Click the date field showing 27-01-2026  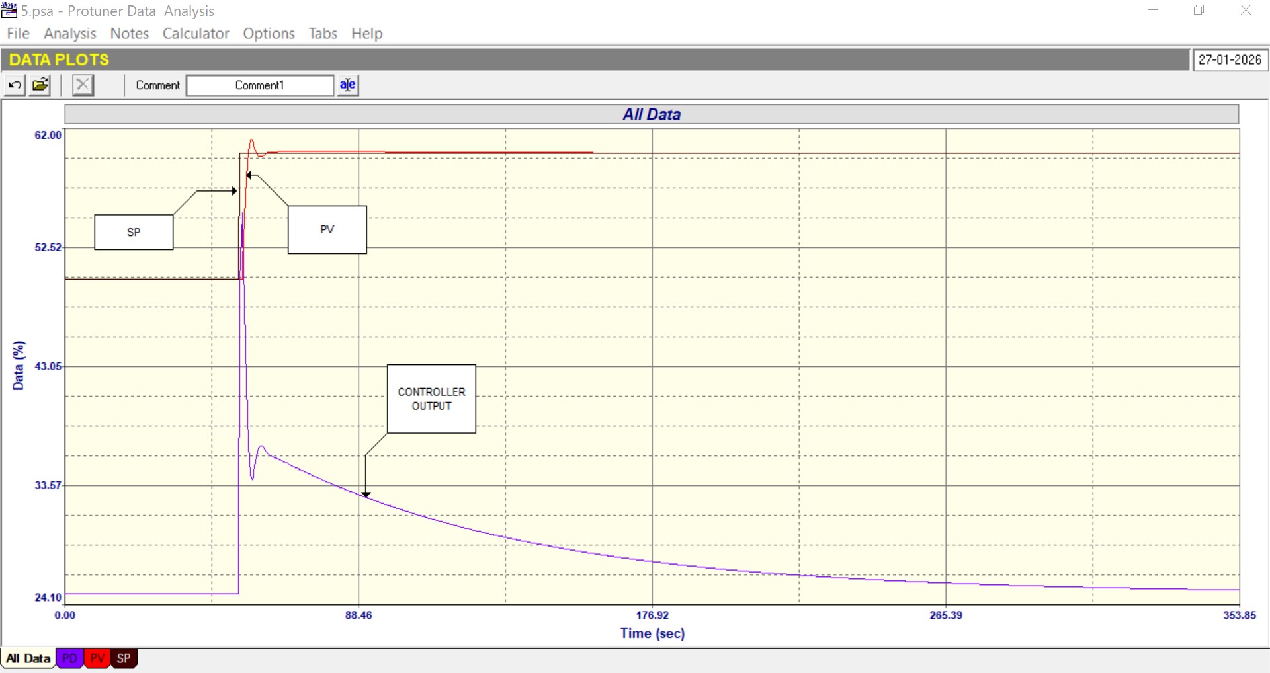click(1230, 60)
